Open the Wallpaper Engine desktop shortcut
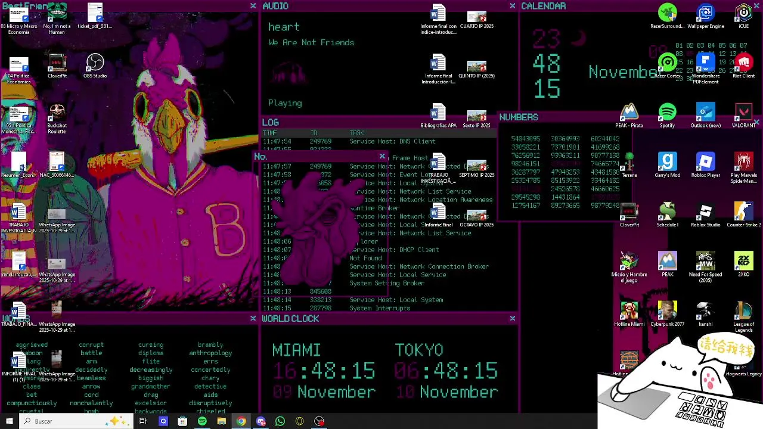 click(x=705, y=17)
